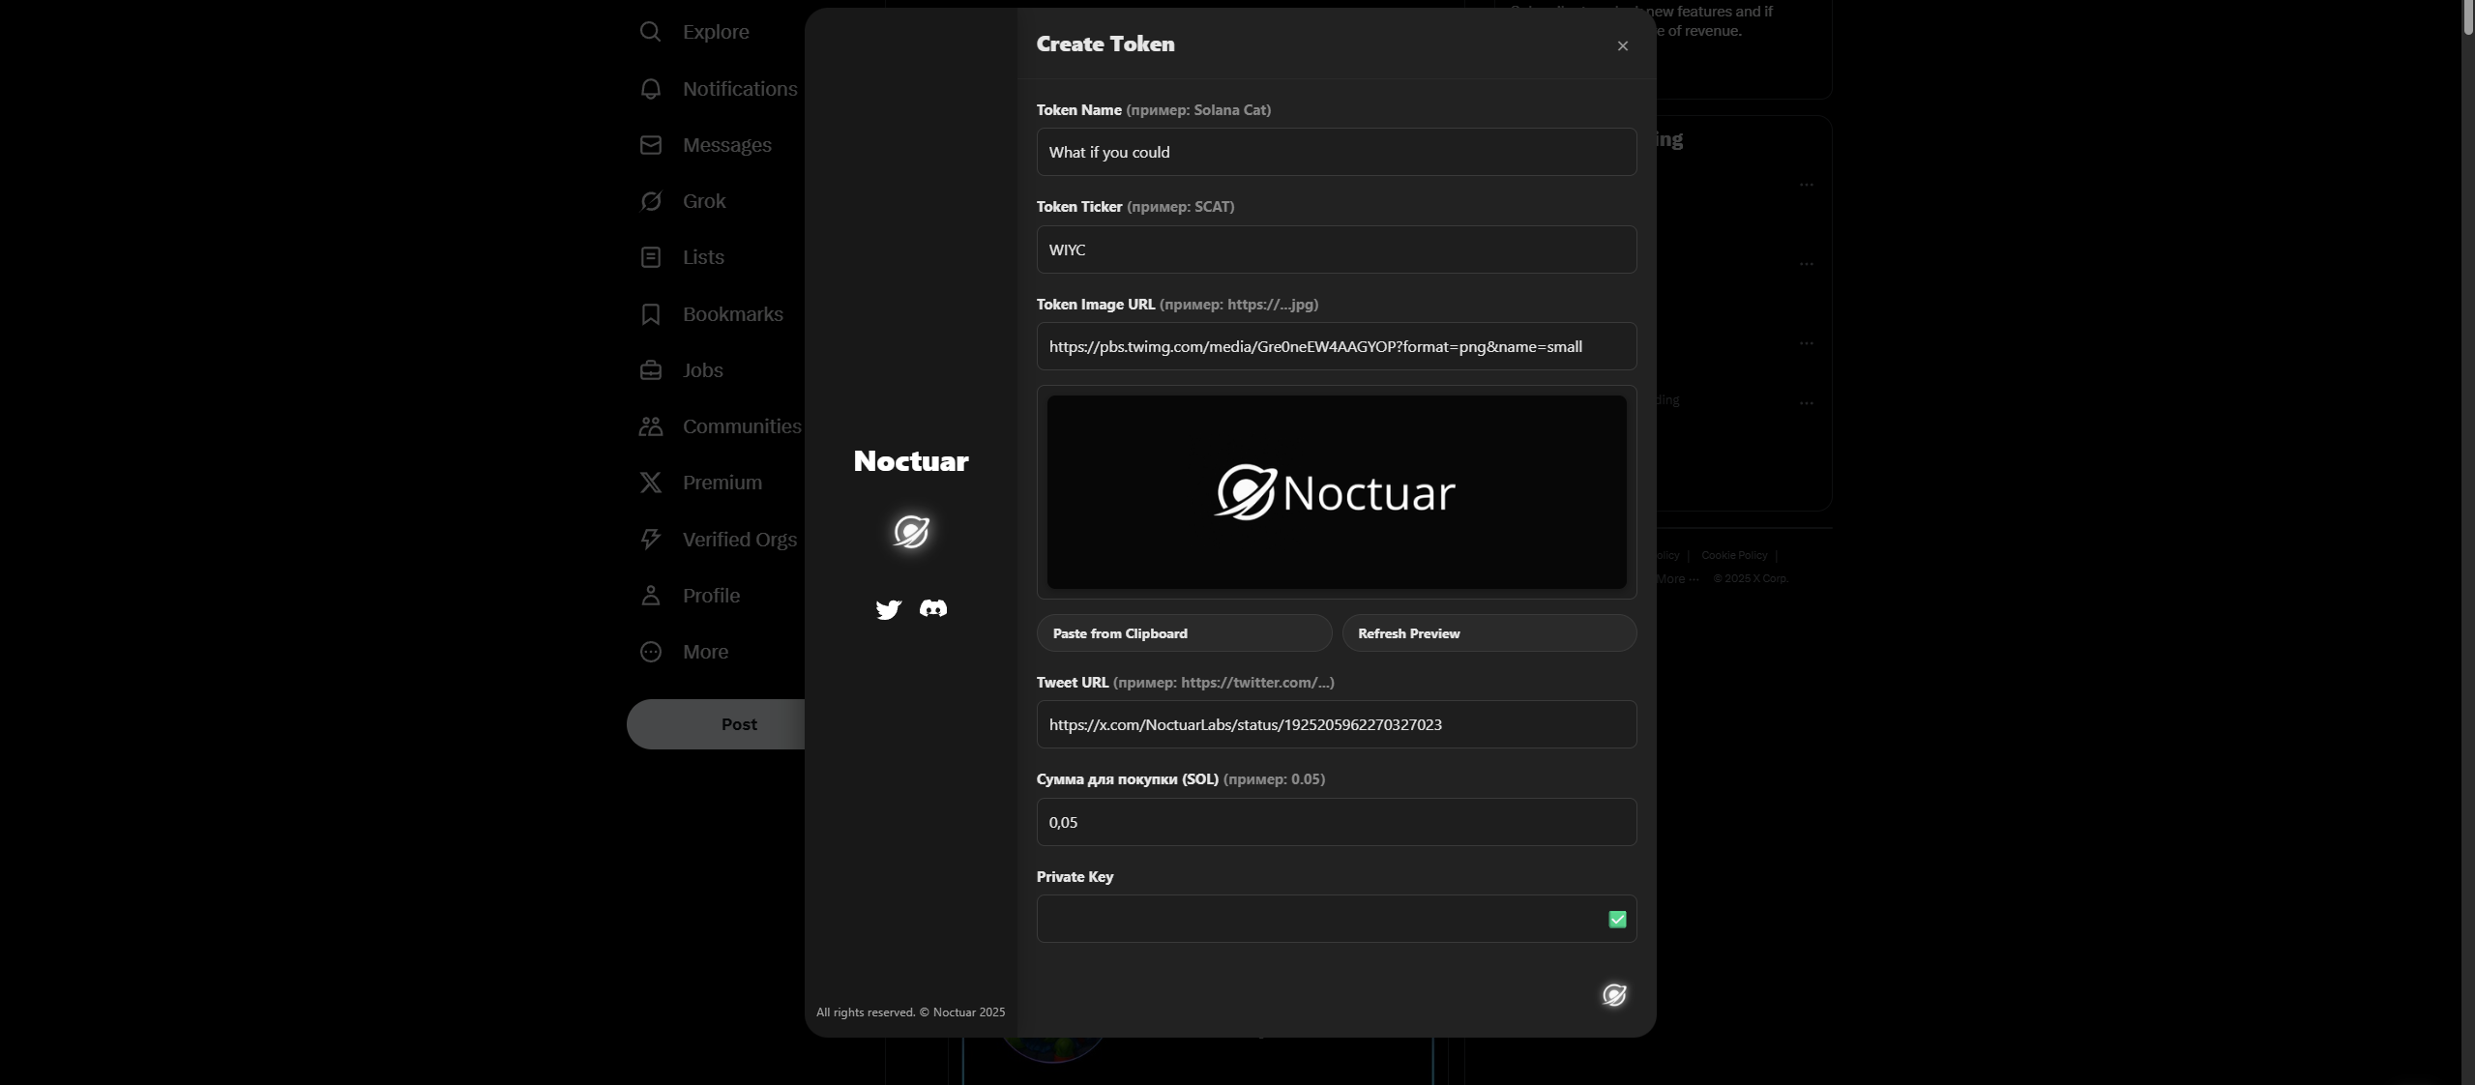Click the Profile person icon
2475x1085 pixels.
click(650, 596)
